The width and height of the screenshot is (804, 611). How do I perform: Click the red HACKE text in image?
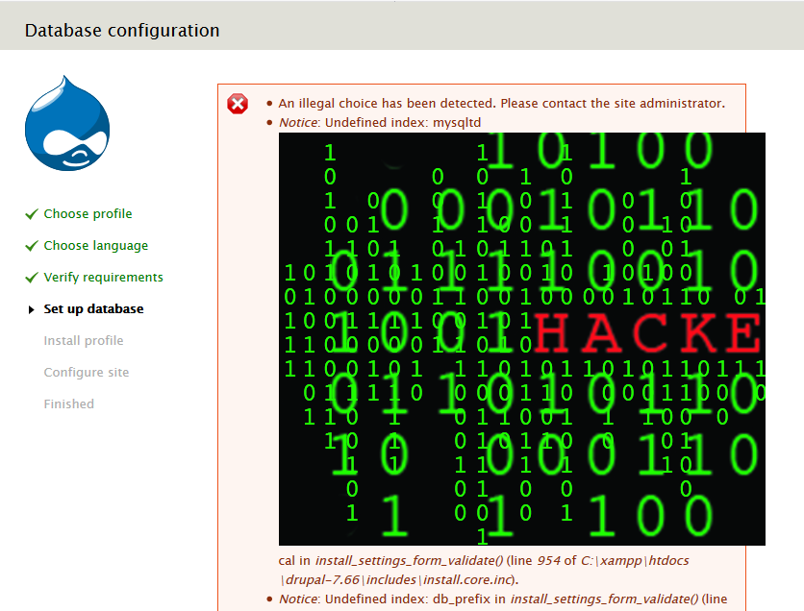point(648,333)
